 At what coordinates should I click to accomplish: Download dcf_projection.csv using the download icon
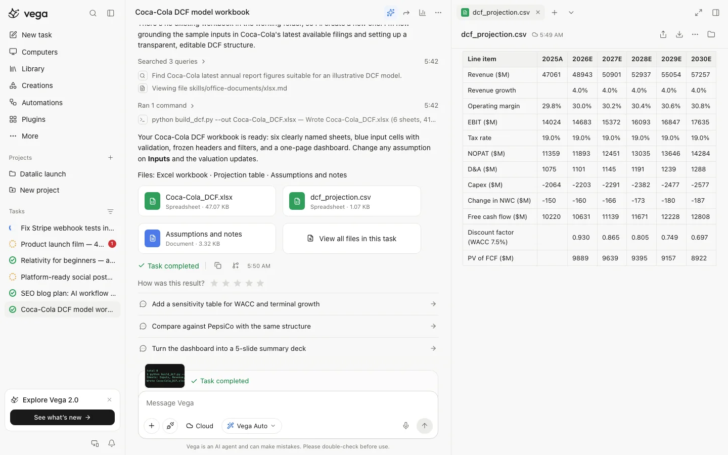point(679,34)
